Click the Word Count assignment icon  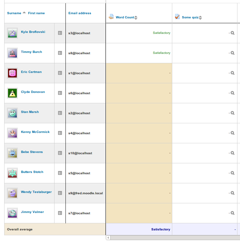(x=111, y=16)
